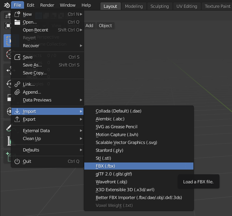232x216 pixels.
Task: Expand the External Data submenu
Action: click(48, 131)
